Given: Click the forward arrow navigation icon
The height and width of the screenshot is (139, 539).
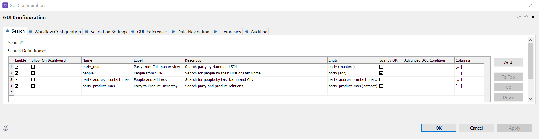Looking at the screenshot, I should (526, 17).
